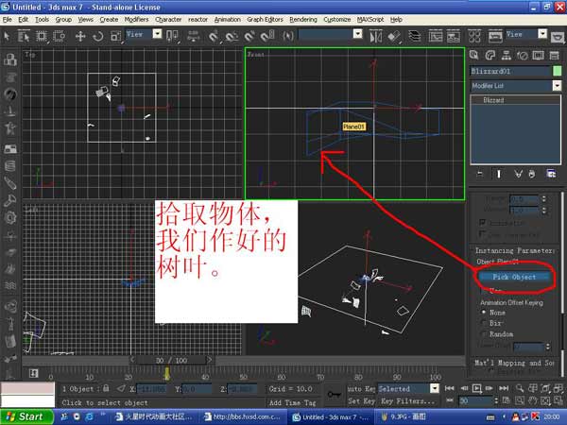
Task: Open the Material Editor icon
Action: point(474,36)
